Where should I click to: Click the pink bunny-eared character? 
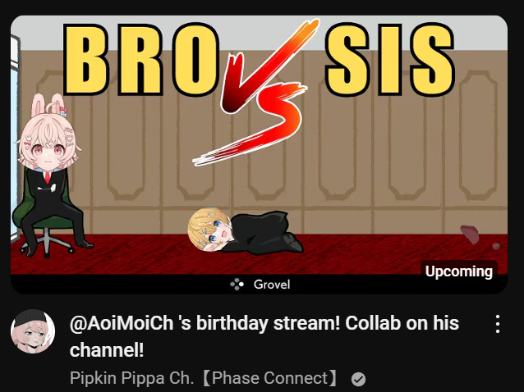(x=50, y=174)
